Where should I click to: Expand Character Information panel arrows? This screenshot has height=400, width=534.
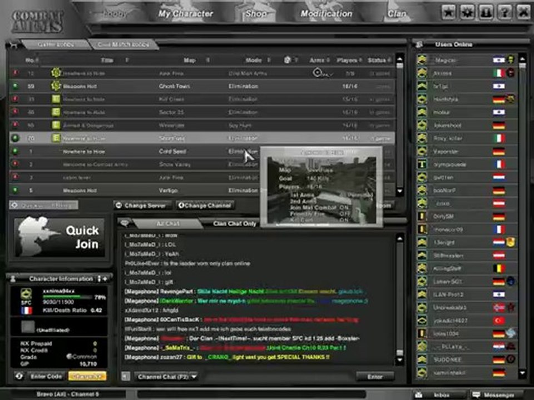tap(102, 278)
